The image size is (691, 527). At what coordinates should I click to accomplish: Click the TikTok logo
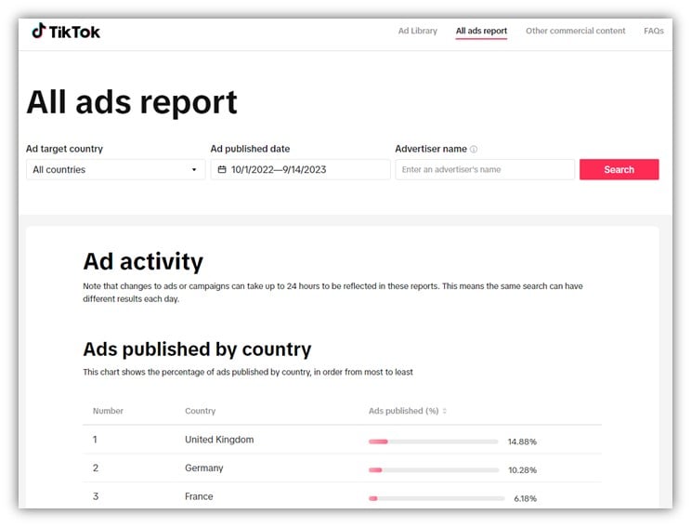click(x=66, y=32)
